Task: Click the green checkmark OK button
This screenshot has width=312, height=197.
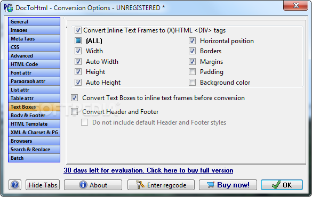Action: [x=282, y=185]
